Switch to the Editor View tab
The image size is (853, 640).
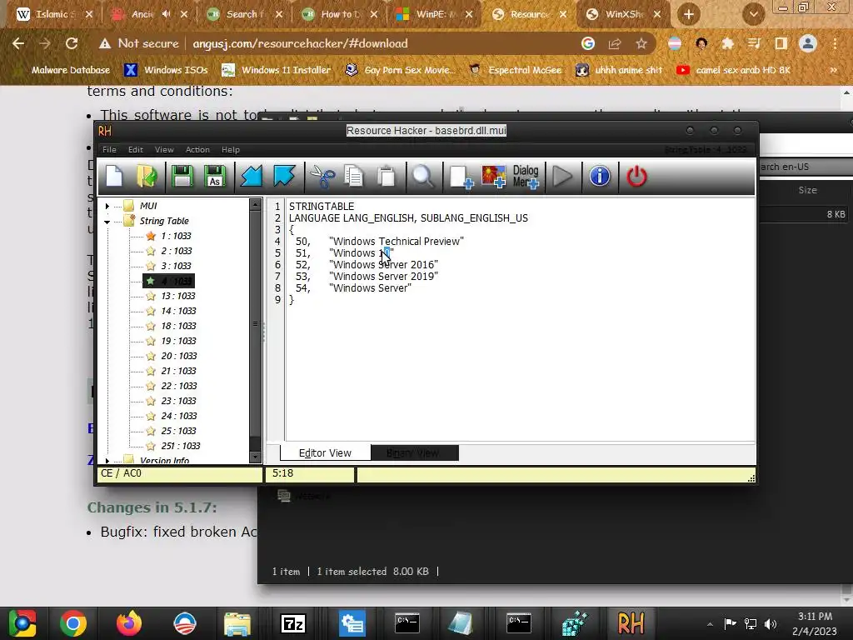[x=326, y=452]
